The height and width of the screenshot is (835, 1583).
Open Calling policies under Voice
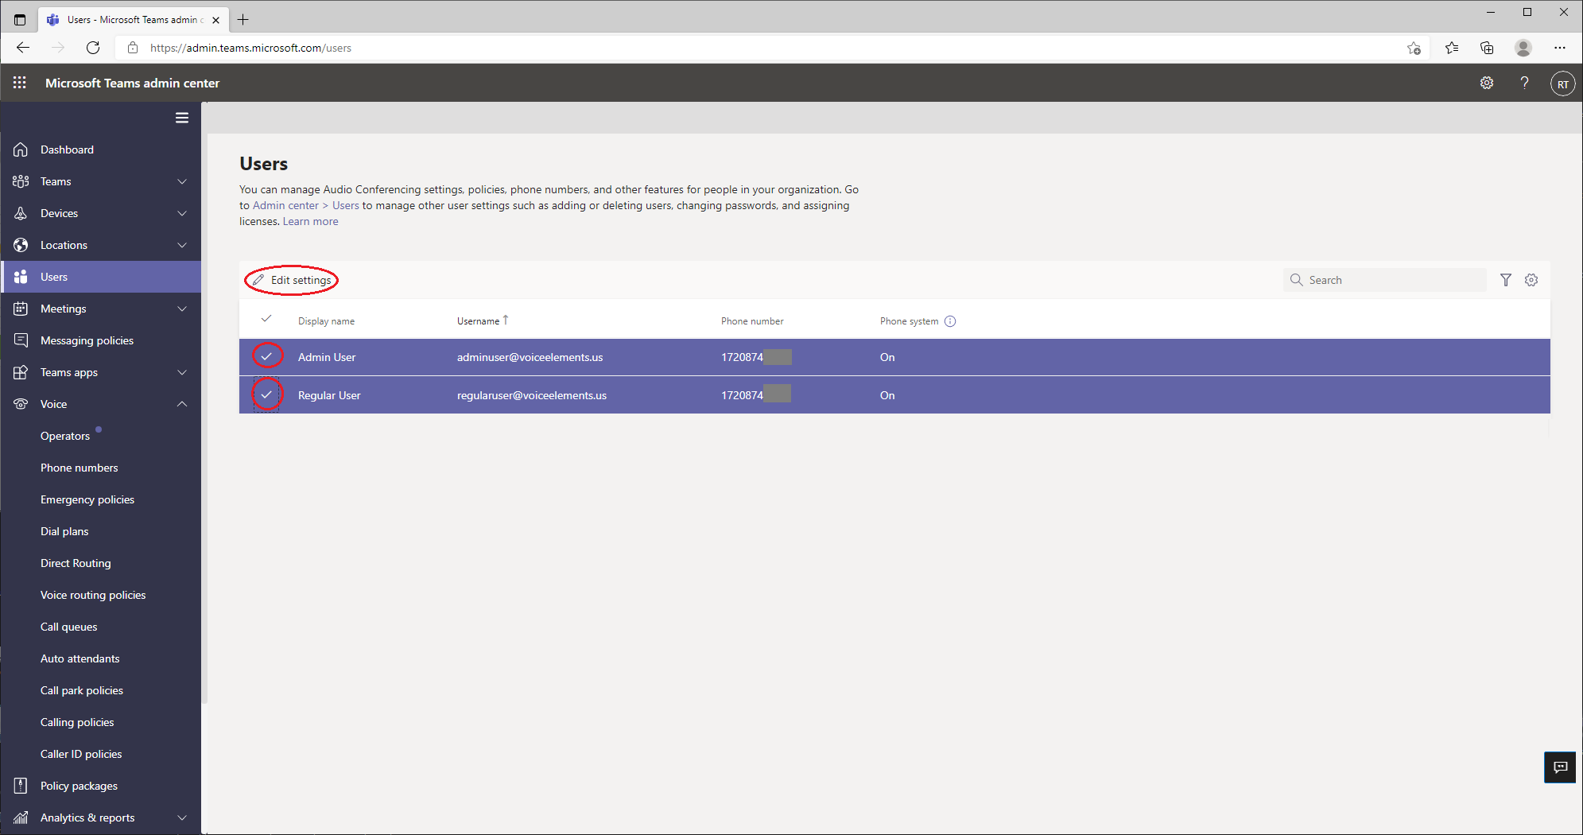[77, 722]
